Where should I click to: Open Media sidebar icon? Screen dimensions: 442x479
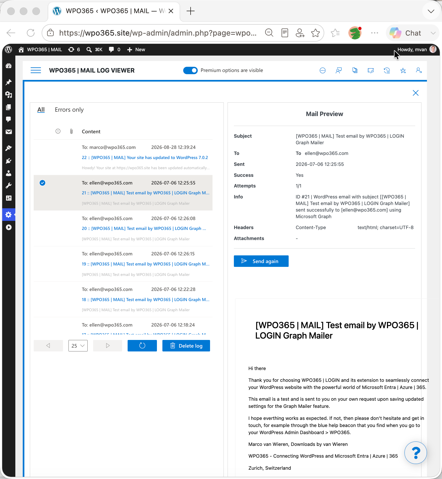pyautogui.click(x=9, y=95)
